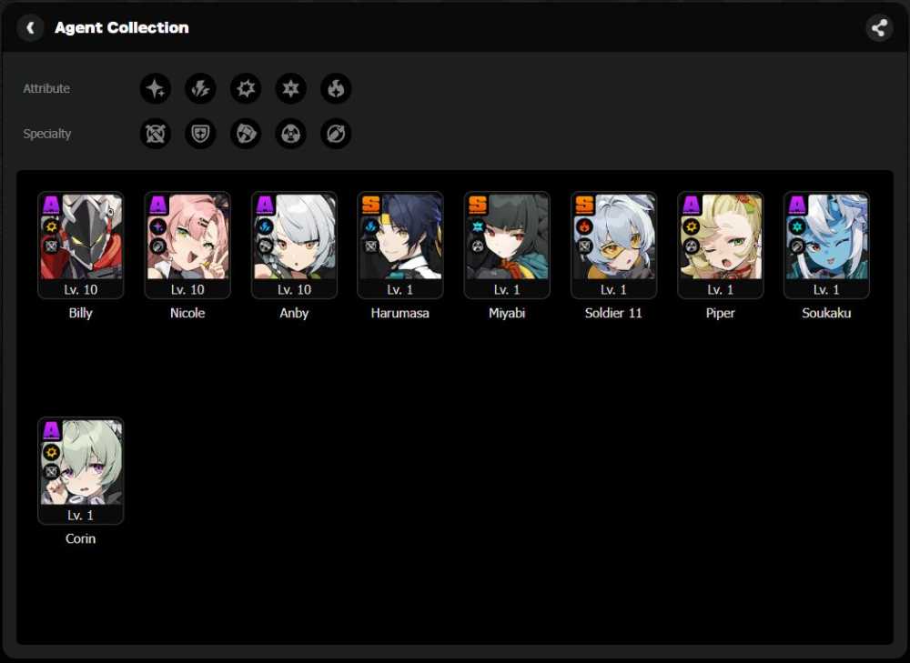
Task: Click "Lv. 1" on Piper's card
Action: 721,289
